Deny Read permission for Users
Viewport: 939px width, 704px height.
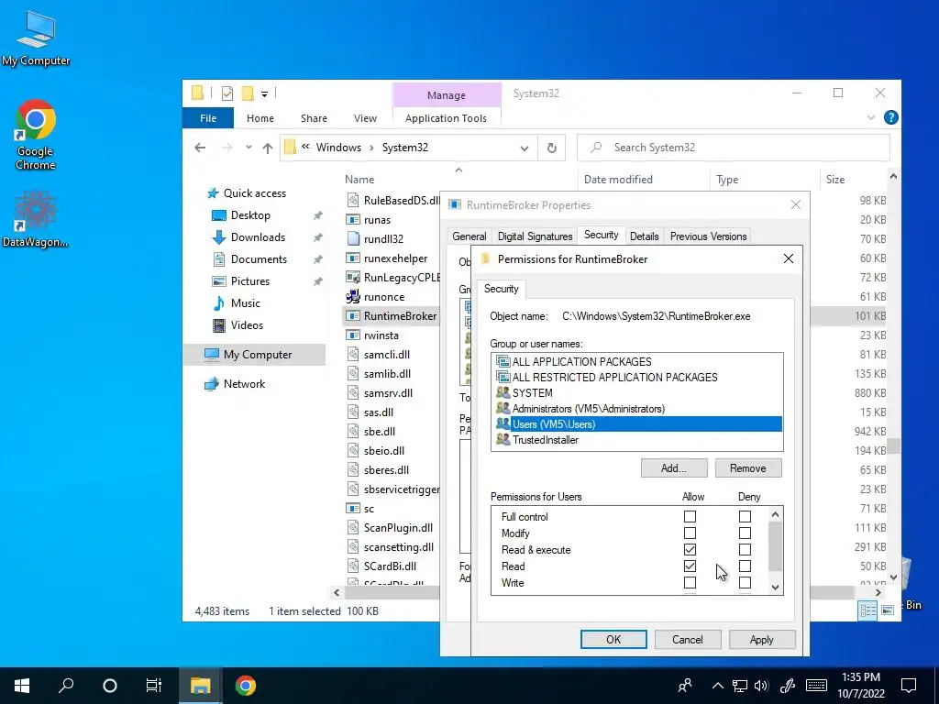[x=745, y=566]
